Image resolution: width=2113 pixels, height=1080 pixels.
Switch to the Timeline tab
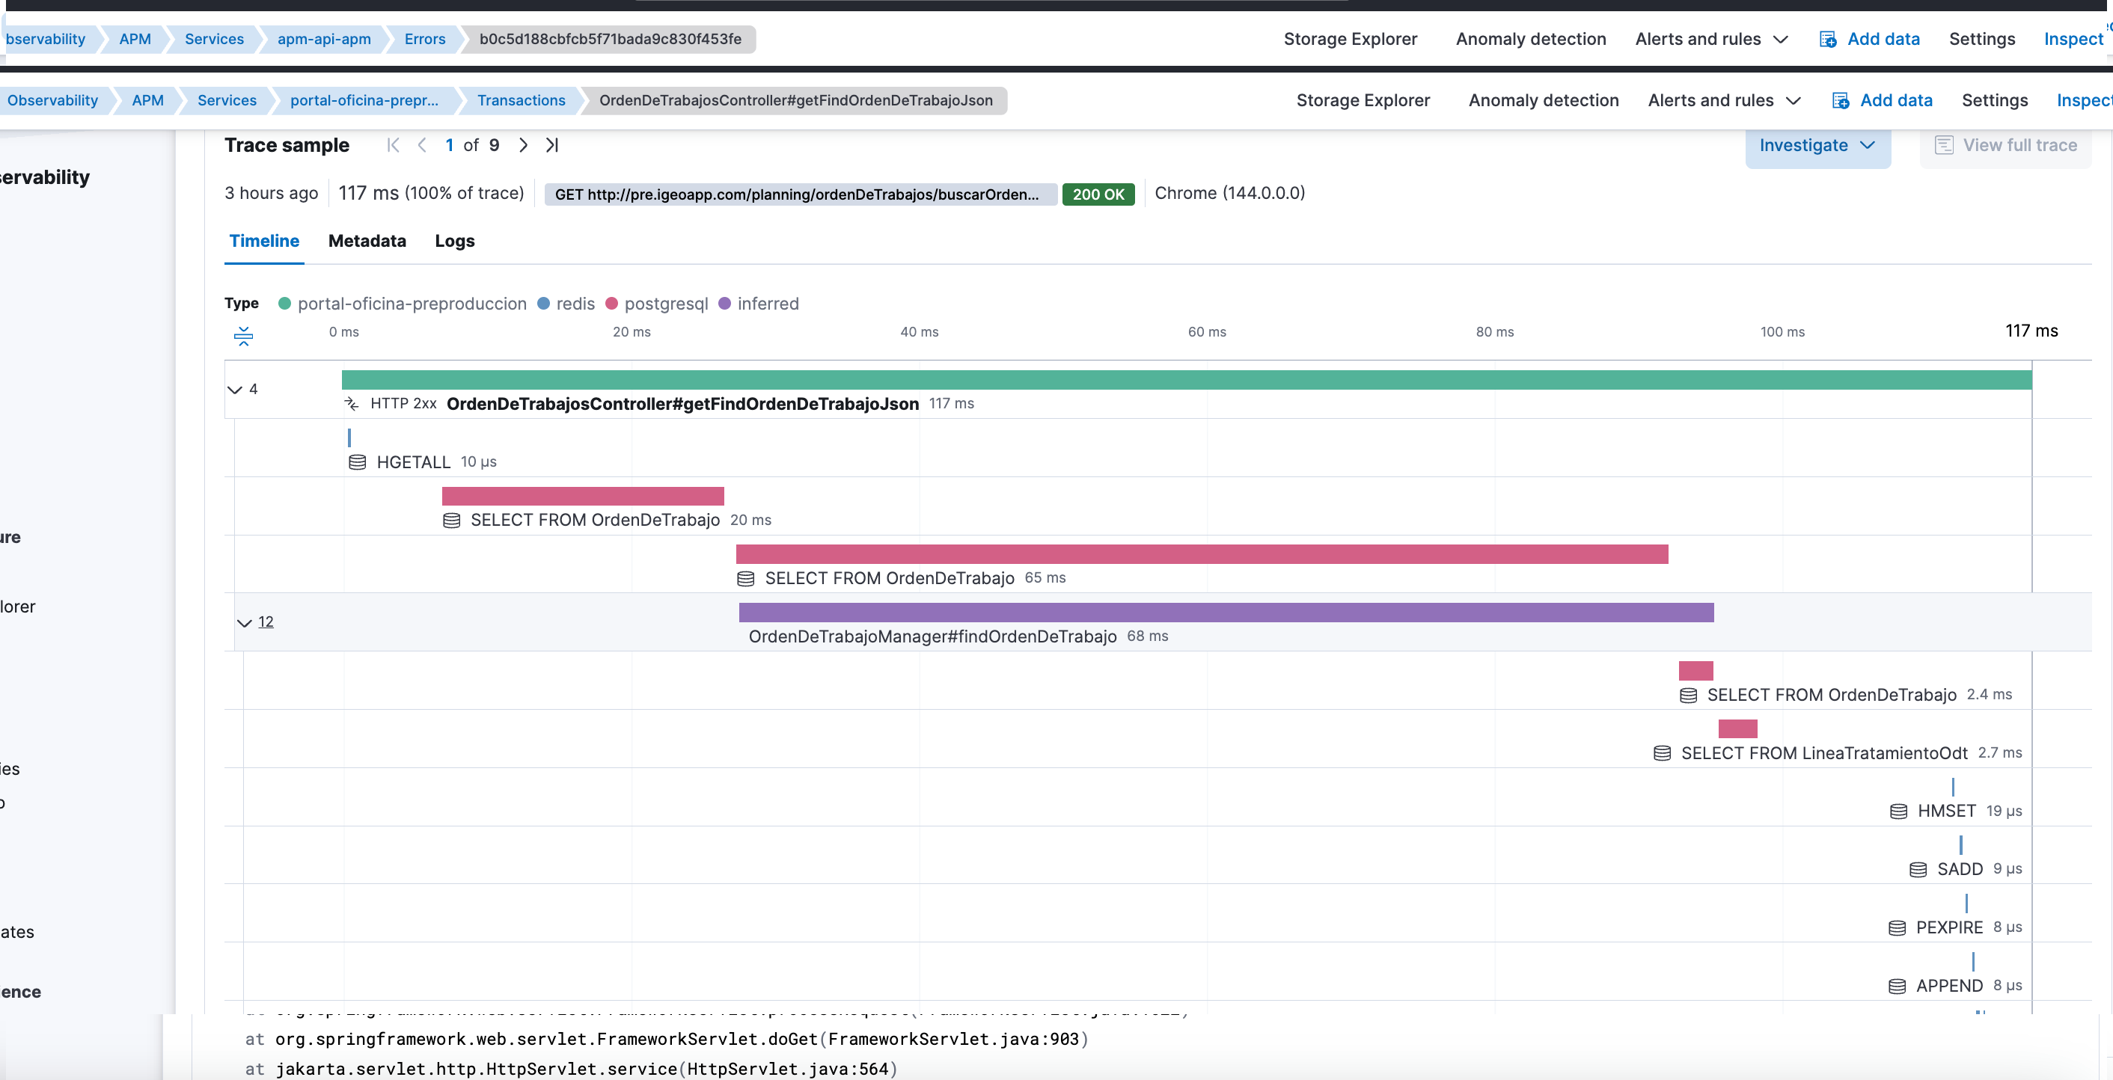[264, 241]
